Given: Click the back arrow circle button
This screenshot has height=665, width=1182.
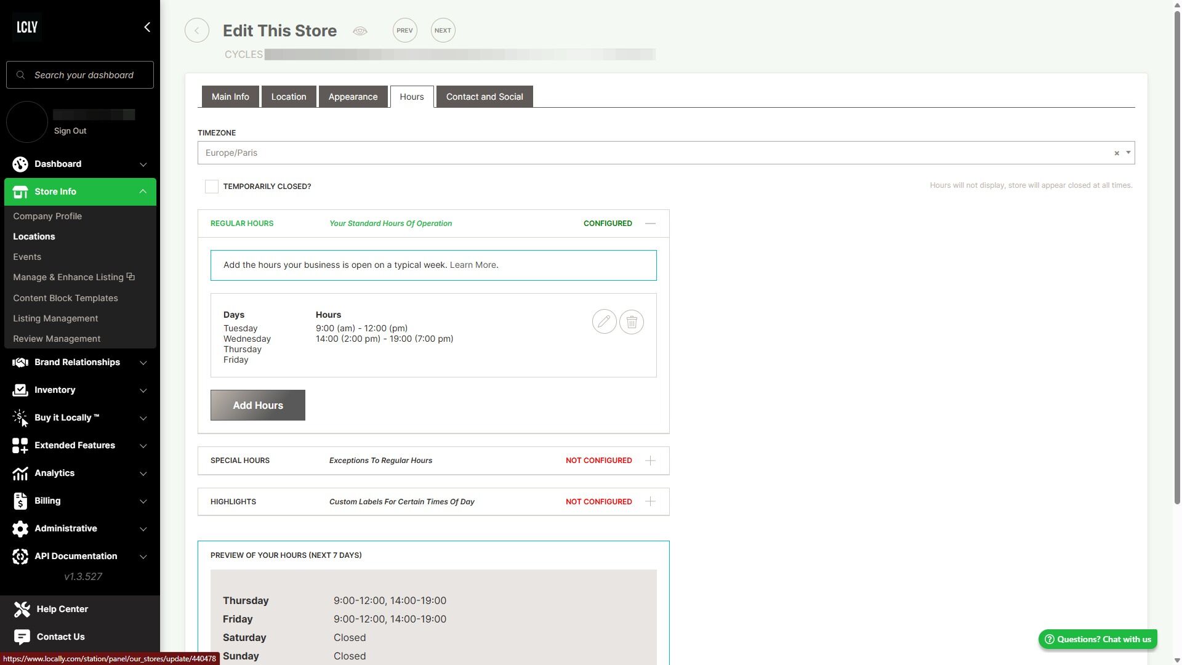Looking at the screenshot, I should pyautogui.click(x=197, y=31).
